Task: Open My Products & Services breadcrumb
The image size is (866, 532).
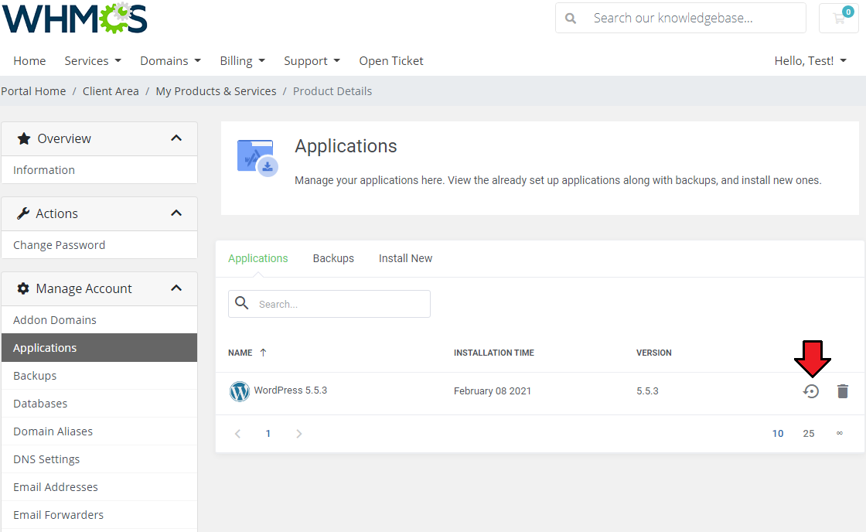Action: click(216, 91)
